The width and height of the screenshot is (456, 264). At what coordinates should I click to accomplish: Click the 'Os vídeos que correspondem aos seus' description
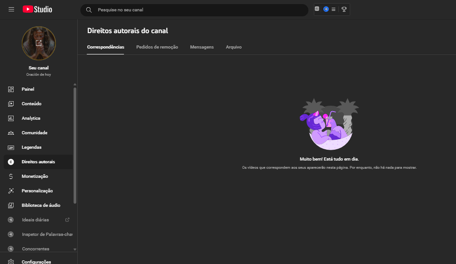pos(329,167)
